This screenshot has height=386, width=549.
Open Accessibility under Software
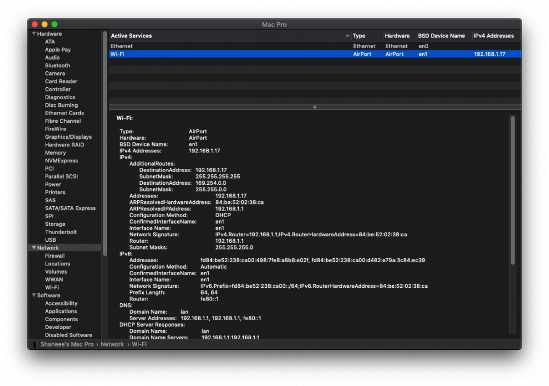point(61,303)
